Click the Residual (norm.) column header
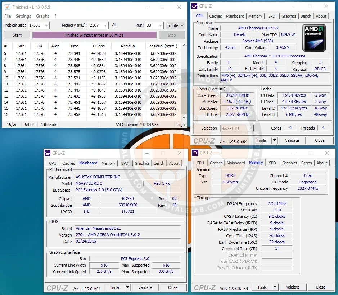The height and width of the screenshot is (295, 338). pyautogui.click(x=163, y=46)
